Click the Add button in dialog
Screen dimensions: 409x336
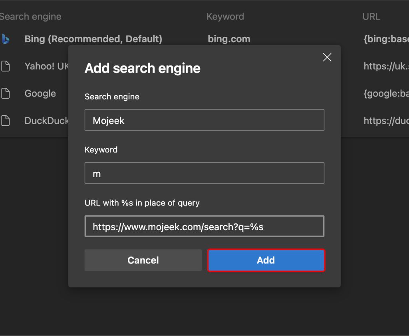(266, 260)
